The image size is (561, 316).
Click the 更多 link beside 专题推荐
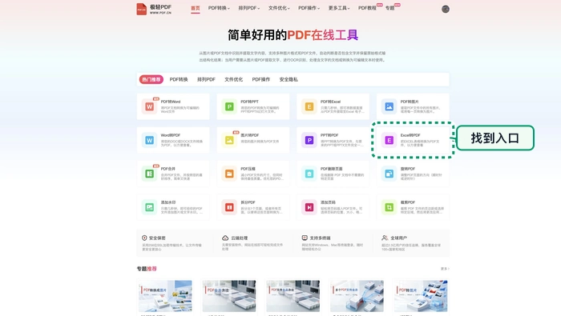(x=445, y=269)
